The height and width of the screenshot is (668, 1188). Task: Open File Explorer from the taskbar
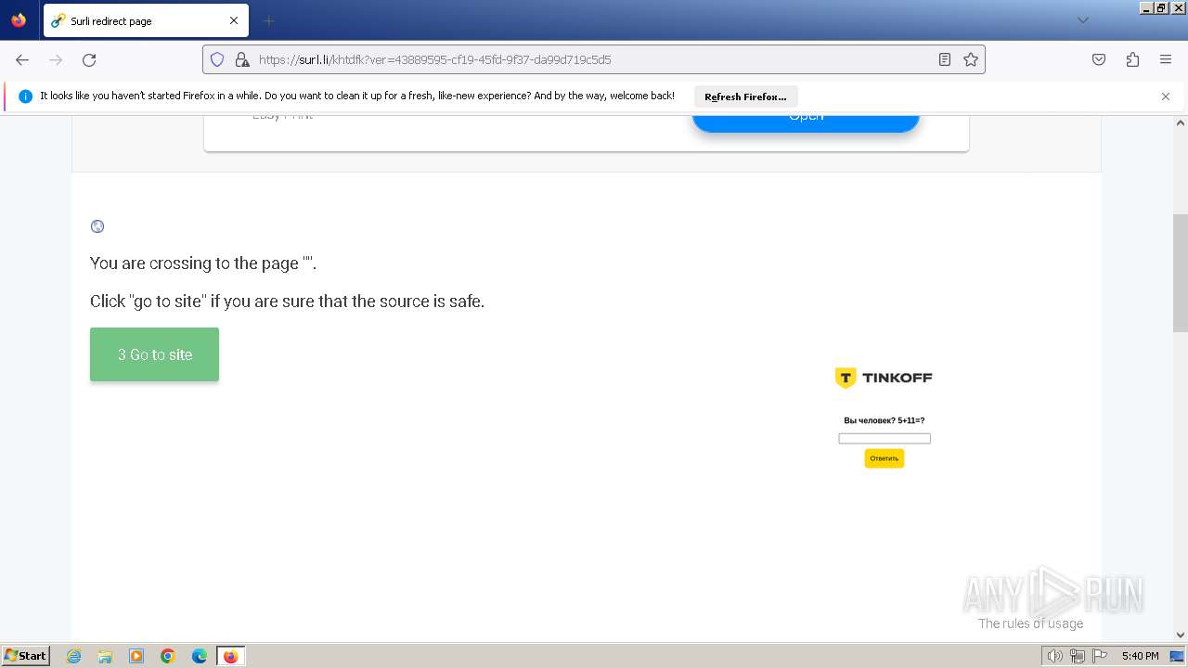click(x=105, y=656)
